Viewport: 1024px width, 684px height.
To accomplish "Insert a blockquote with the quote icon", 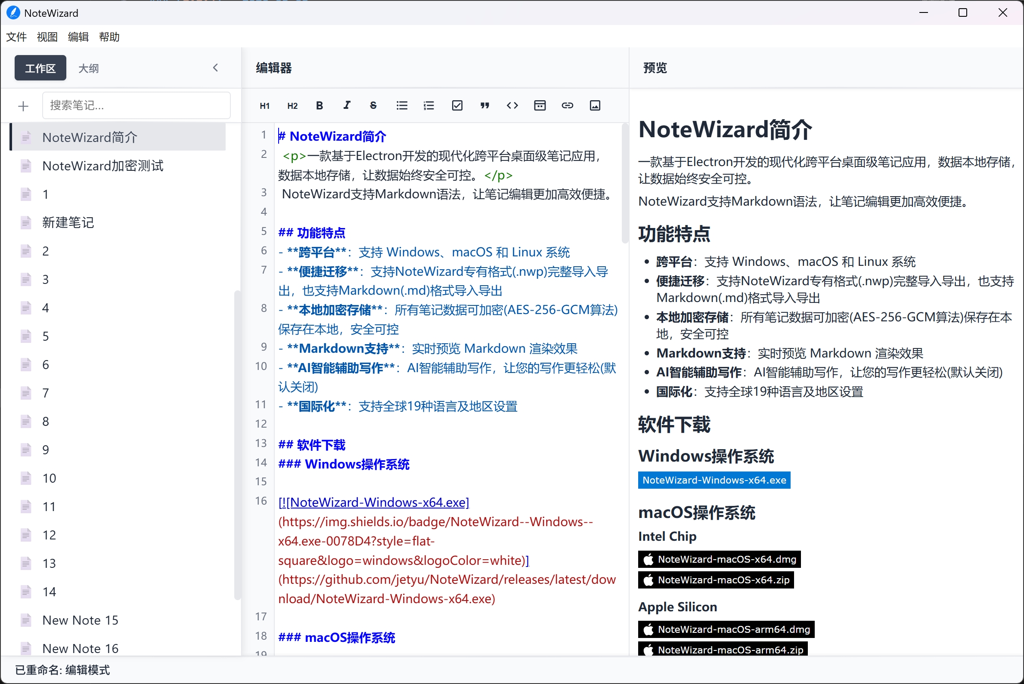I will (485, 105).
